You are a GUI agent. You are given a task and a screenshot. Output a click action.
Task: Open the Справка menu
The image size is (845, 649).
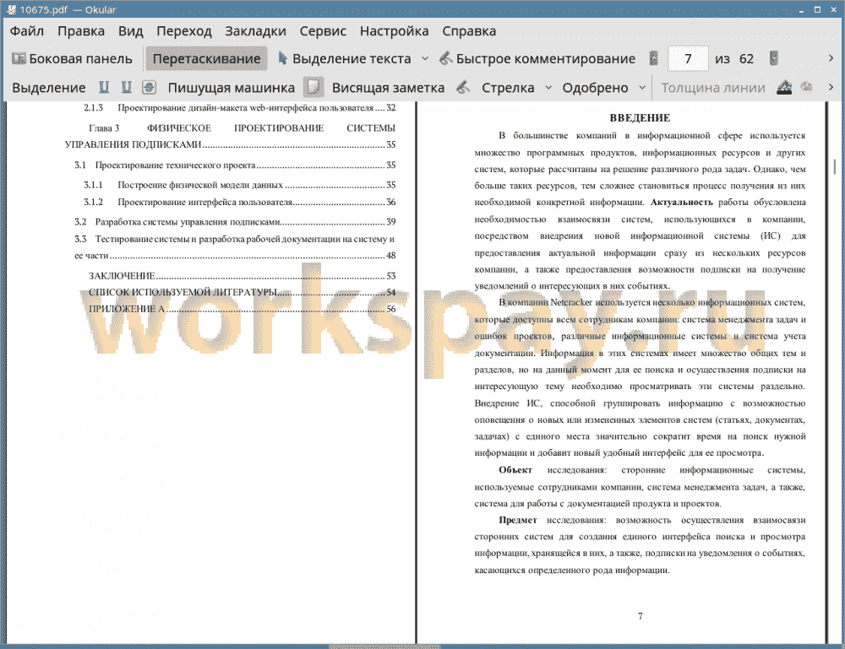click(469, 31)
